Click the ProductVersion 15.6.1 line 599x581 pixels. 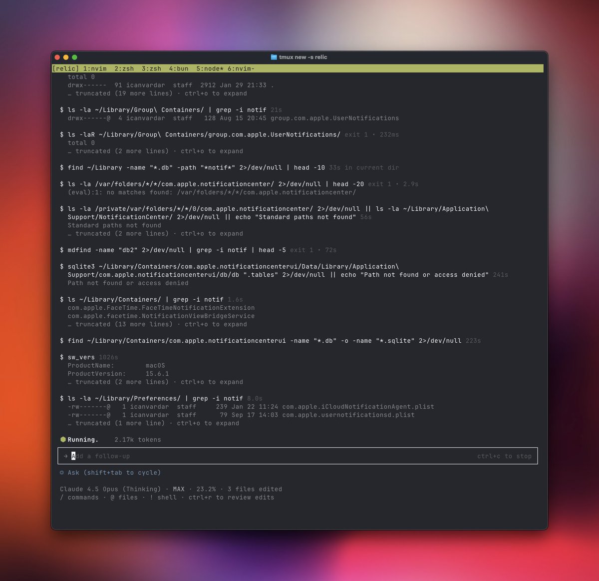[x=118, y=374]
